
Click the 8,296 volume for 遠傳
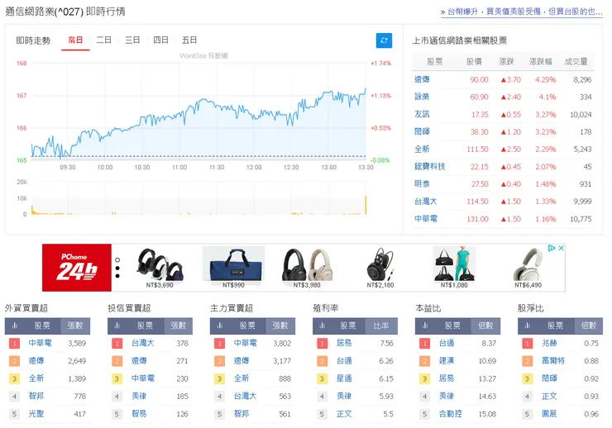point(582,79)
